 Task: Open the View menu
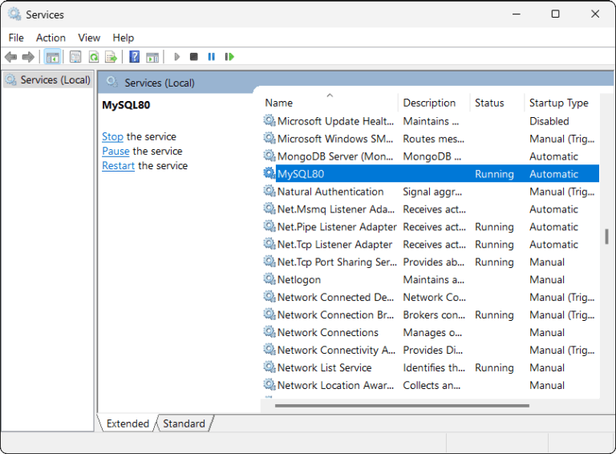(x=89, y=38)
